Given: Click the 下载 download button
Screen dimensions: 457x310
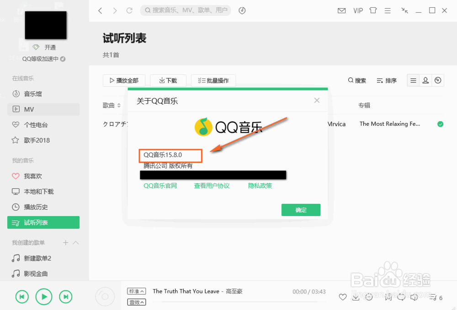Looking at the screenshot, I should (168, 81).
